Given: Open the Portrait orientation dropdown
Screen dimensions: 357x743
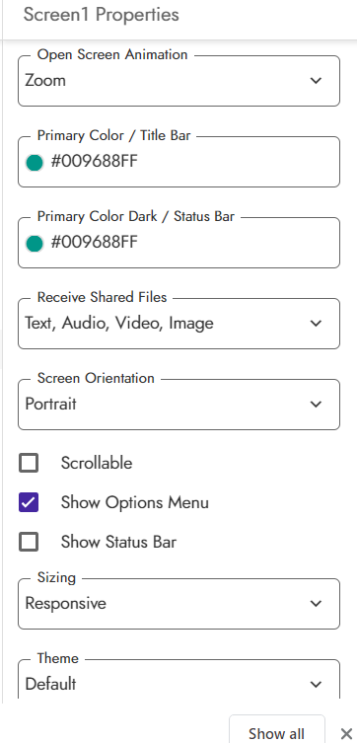Looking at the screenshot, I should 178,405.
